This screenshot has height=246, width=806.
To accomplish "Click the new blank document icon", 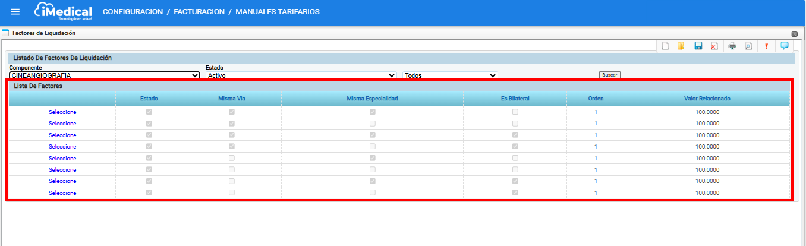I will (666, 46).
